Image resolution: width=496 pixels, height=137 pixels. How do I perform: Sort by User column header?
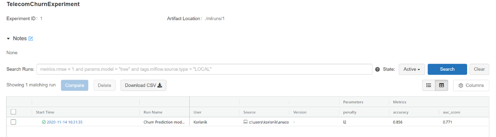197,112
